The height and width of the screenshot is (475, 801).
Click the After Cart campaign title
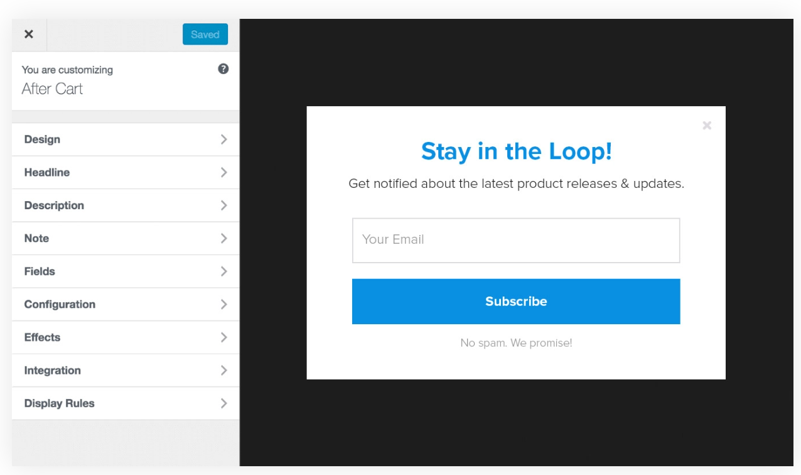click(x=53, y=89)
